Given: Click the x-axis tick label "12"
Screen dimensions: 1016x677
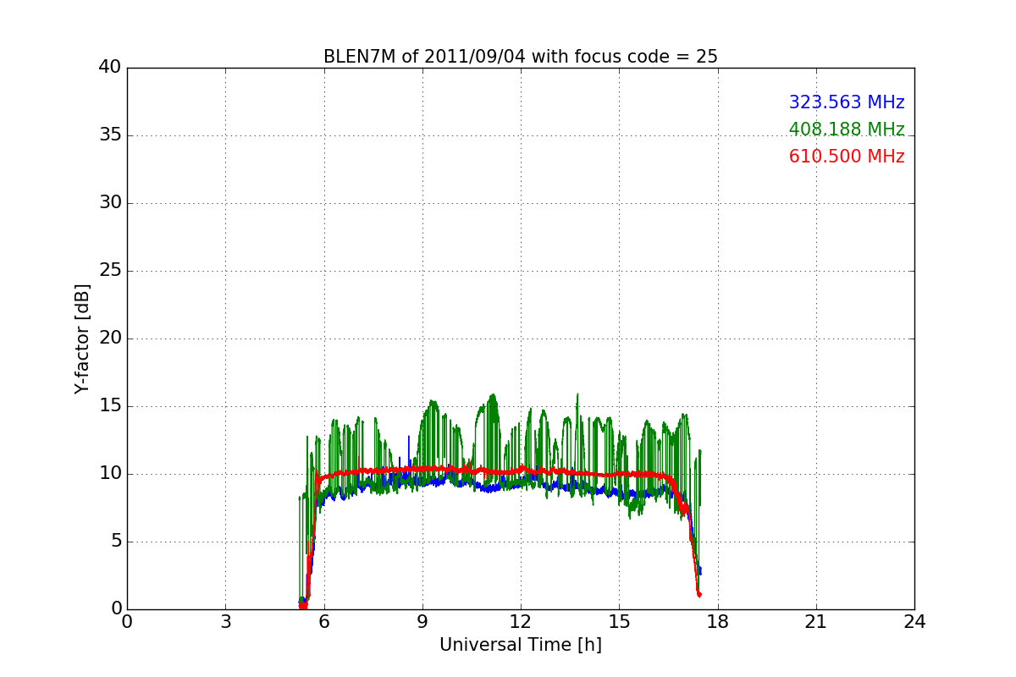Looking at the screenshot, I should click(521, 622).
